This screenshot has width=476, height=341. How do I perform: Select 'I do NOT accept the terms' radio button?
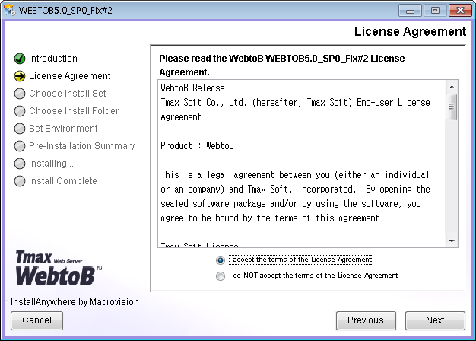[221, 276]
